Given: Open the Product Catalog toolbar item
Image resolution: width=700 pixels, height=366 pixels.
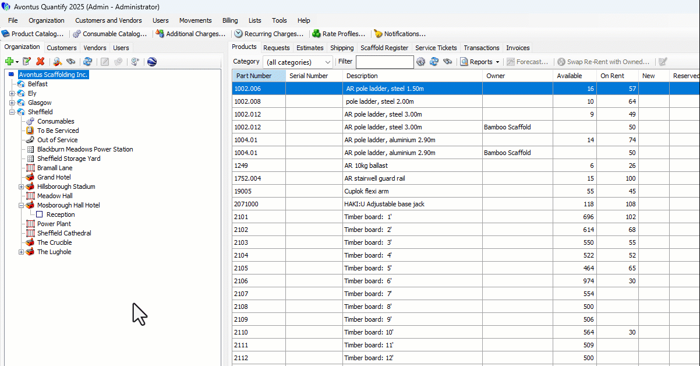Looking at the screenshot, I should click(x=33, y=34).
